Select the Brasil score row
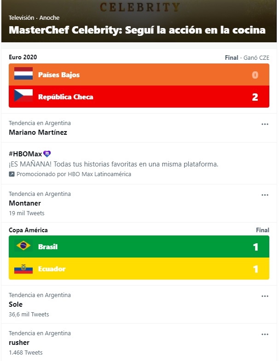Screen dimensions: 279x361 [139, 246]
